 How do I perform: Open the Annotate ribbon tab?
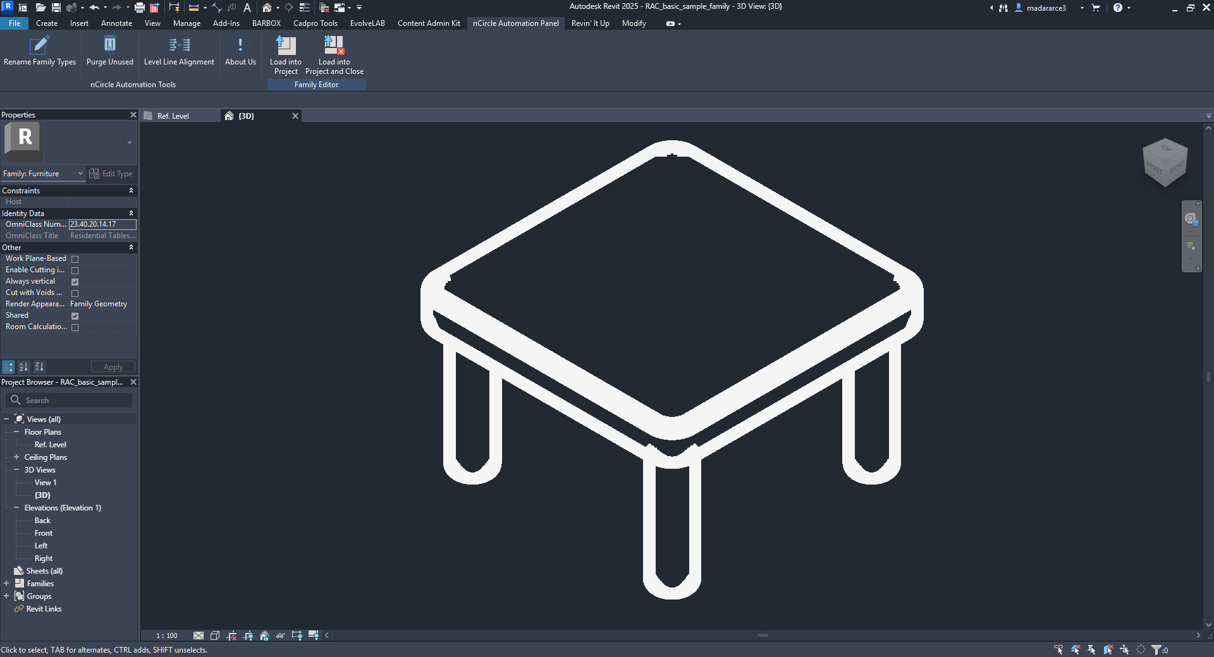pos(116,23)
